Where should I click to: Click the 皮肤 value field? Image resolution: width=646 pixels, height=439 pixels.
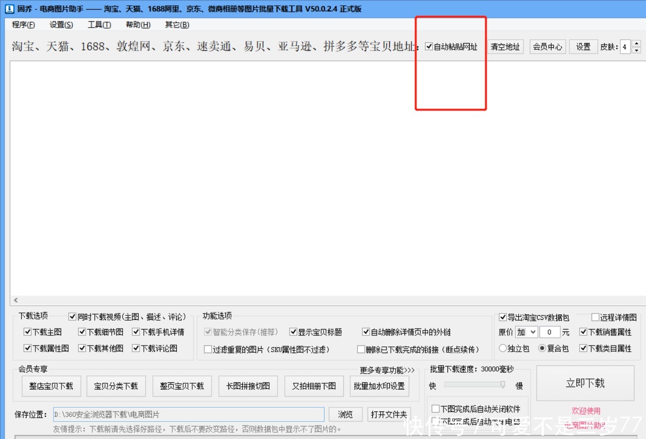(x=626, y=47)
